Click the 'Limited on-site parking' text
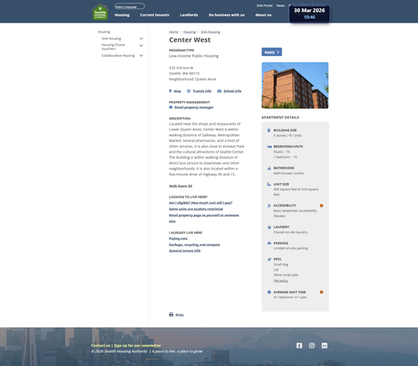 coord(291,248)
